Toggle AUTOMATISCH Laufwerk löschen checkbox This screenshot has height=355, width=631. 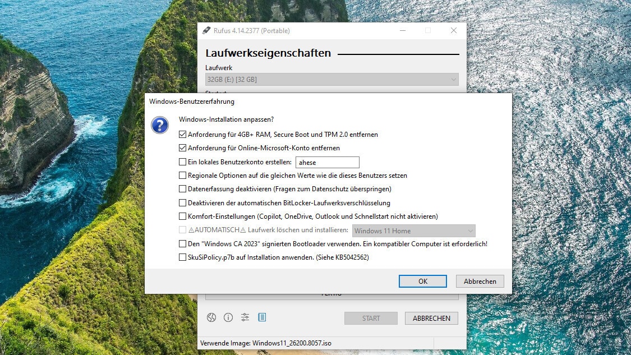182,230
